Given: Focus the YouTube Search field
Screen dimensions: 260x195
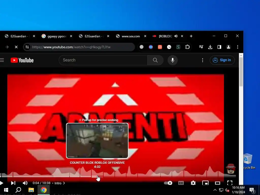Looking at the screenshot, I should pos(103,60).
